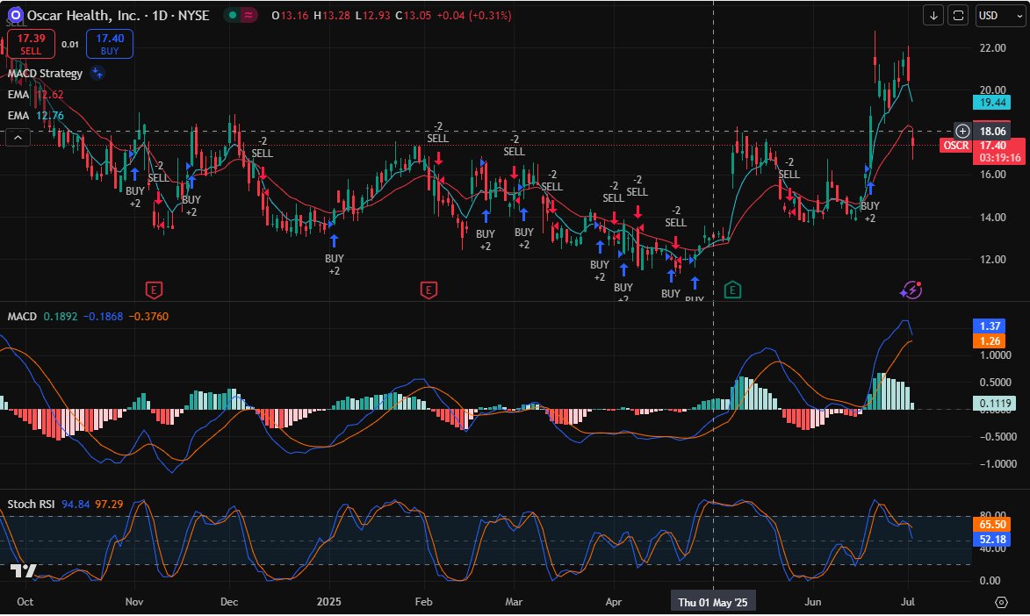The width and height of the screenshot is (1030, 616).
Task: Click the 22.00 price scale label
Action: point(992,48)
